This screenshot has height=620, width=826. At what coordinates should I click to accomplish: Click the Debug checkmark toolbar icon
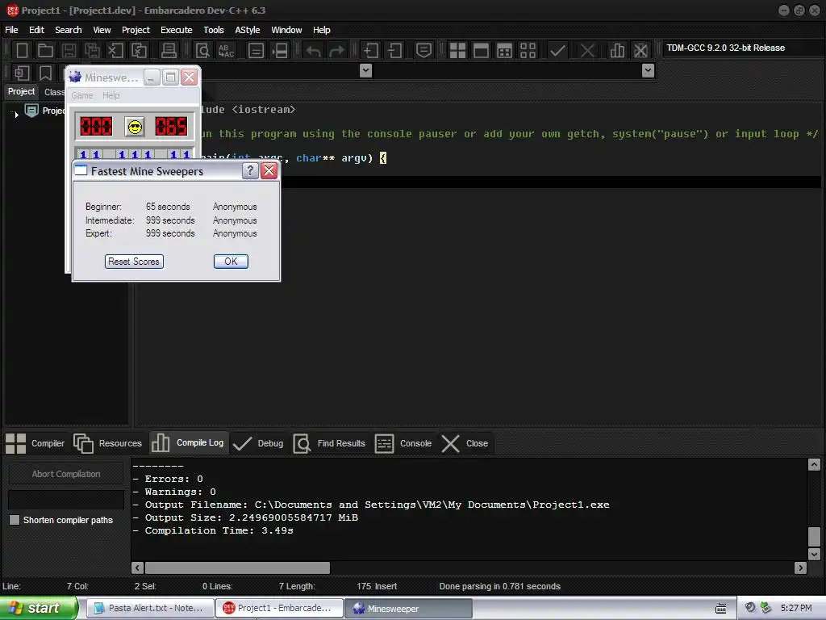point(557,51)
